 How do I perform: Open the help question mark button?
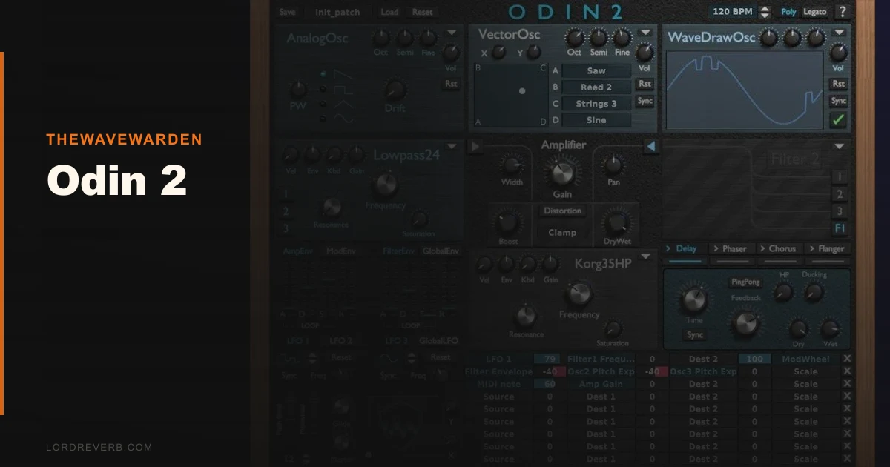[x=842, y=12]
